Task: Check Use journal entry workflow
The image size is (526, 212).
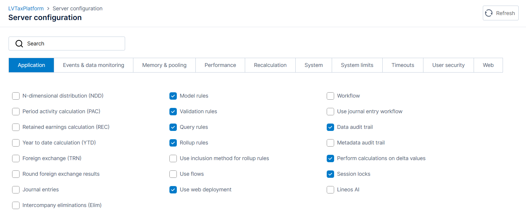Action: point(331,111)
